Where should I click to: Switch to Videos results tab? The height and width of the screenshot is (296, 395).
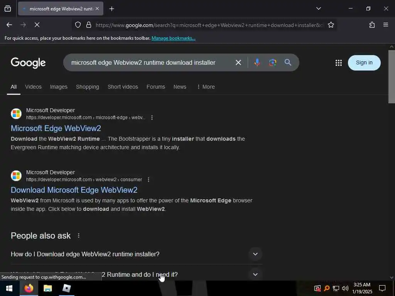[x=33, y=87]
